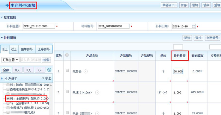Image resolution: width=221 pixels, height=115 pixels.
Task: Click the 补料数量 field showing 36.000
Action: click(x=178, y=72)
